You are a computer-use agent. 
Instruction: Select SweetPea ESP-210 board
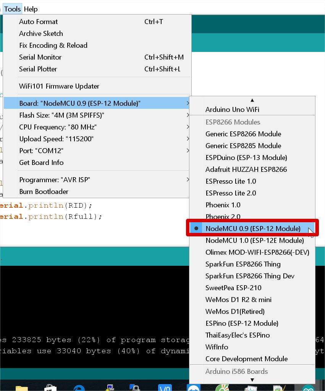tap(252, 288)
